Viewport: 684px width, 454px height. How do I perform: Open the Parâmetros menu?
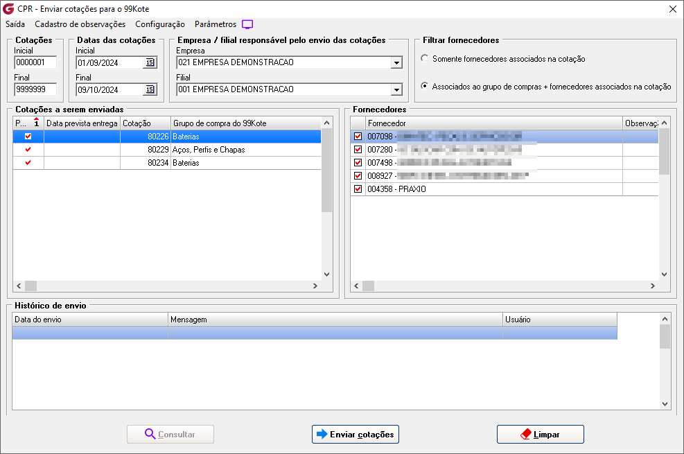click(216, 24)
